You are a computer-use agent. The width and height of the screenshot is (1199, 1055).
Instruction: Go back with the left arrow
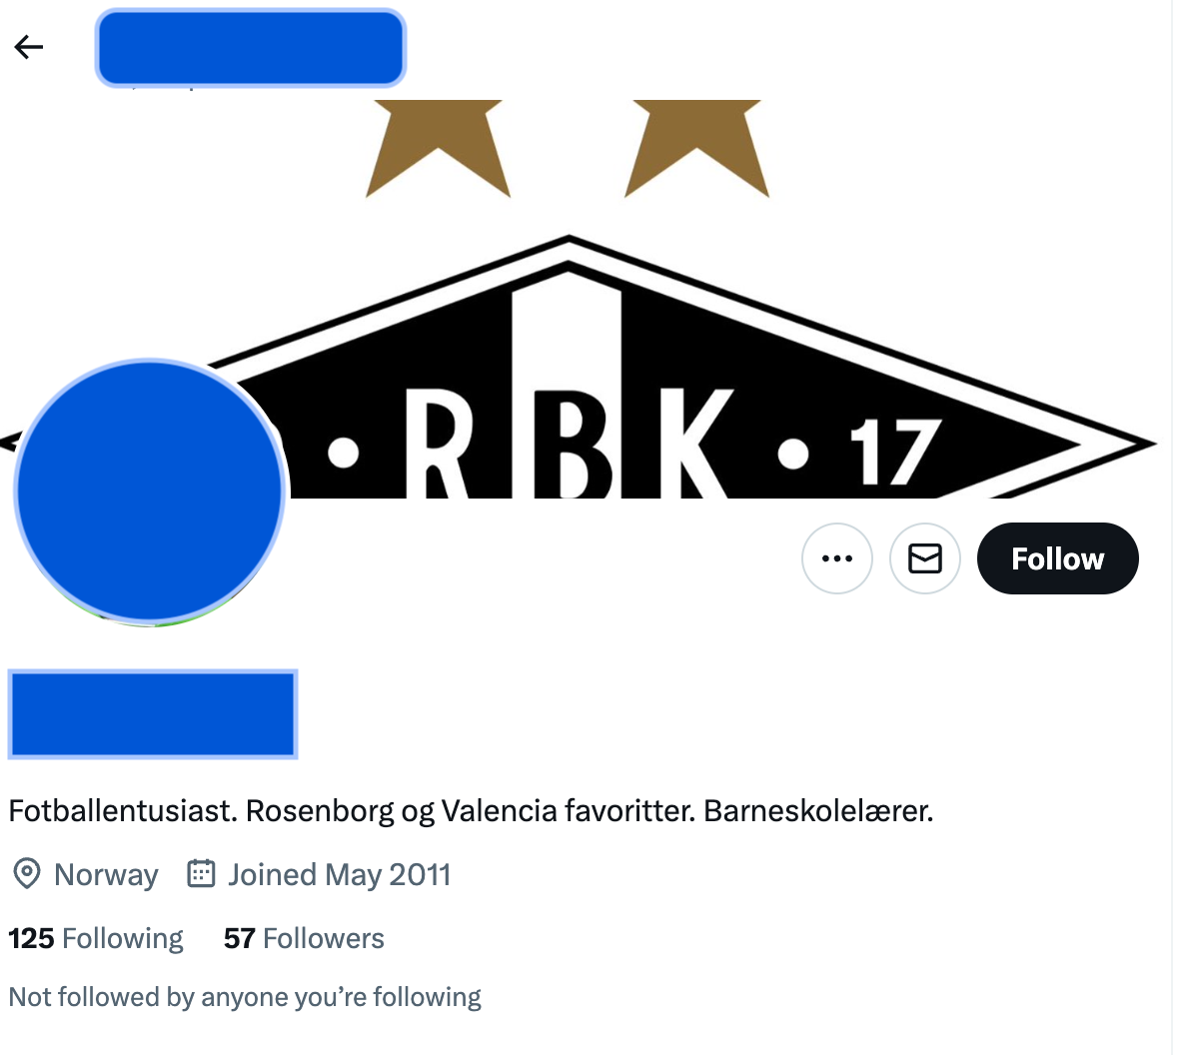click(x=29, y=47)
